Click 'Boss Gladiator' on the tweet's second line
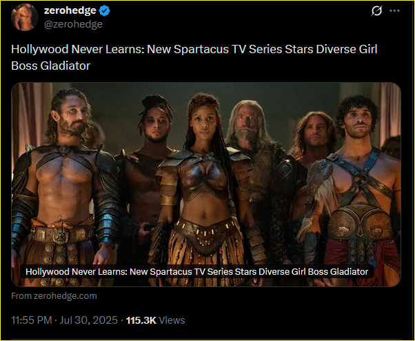 50,66
